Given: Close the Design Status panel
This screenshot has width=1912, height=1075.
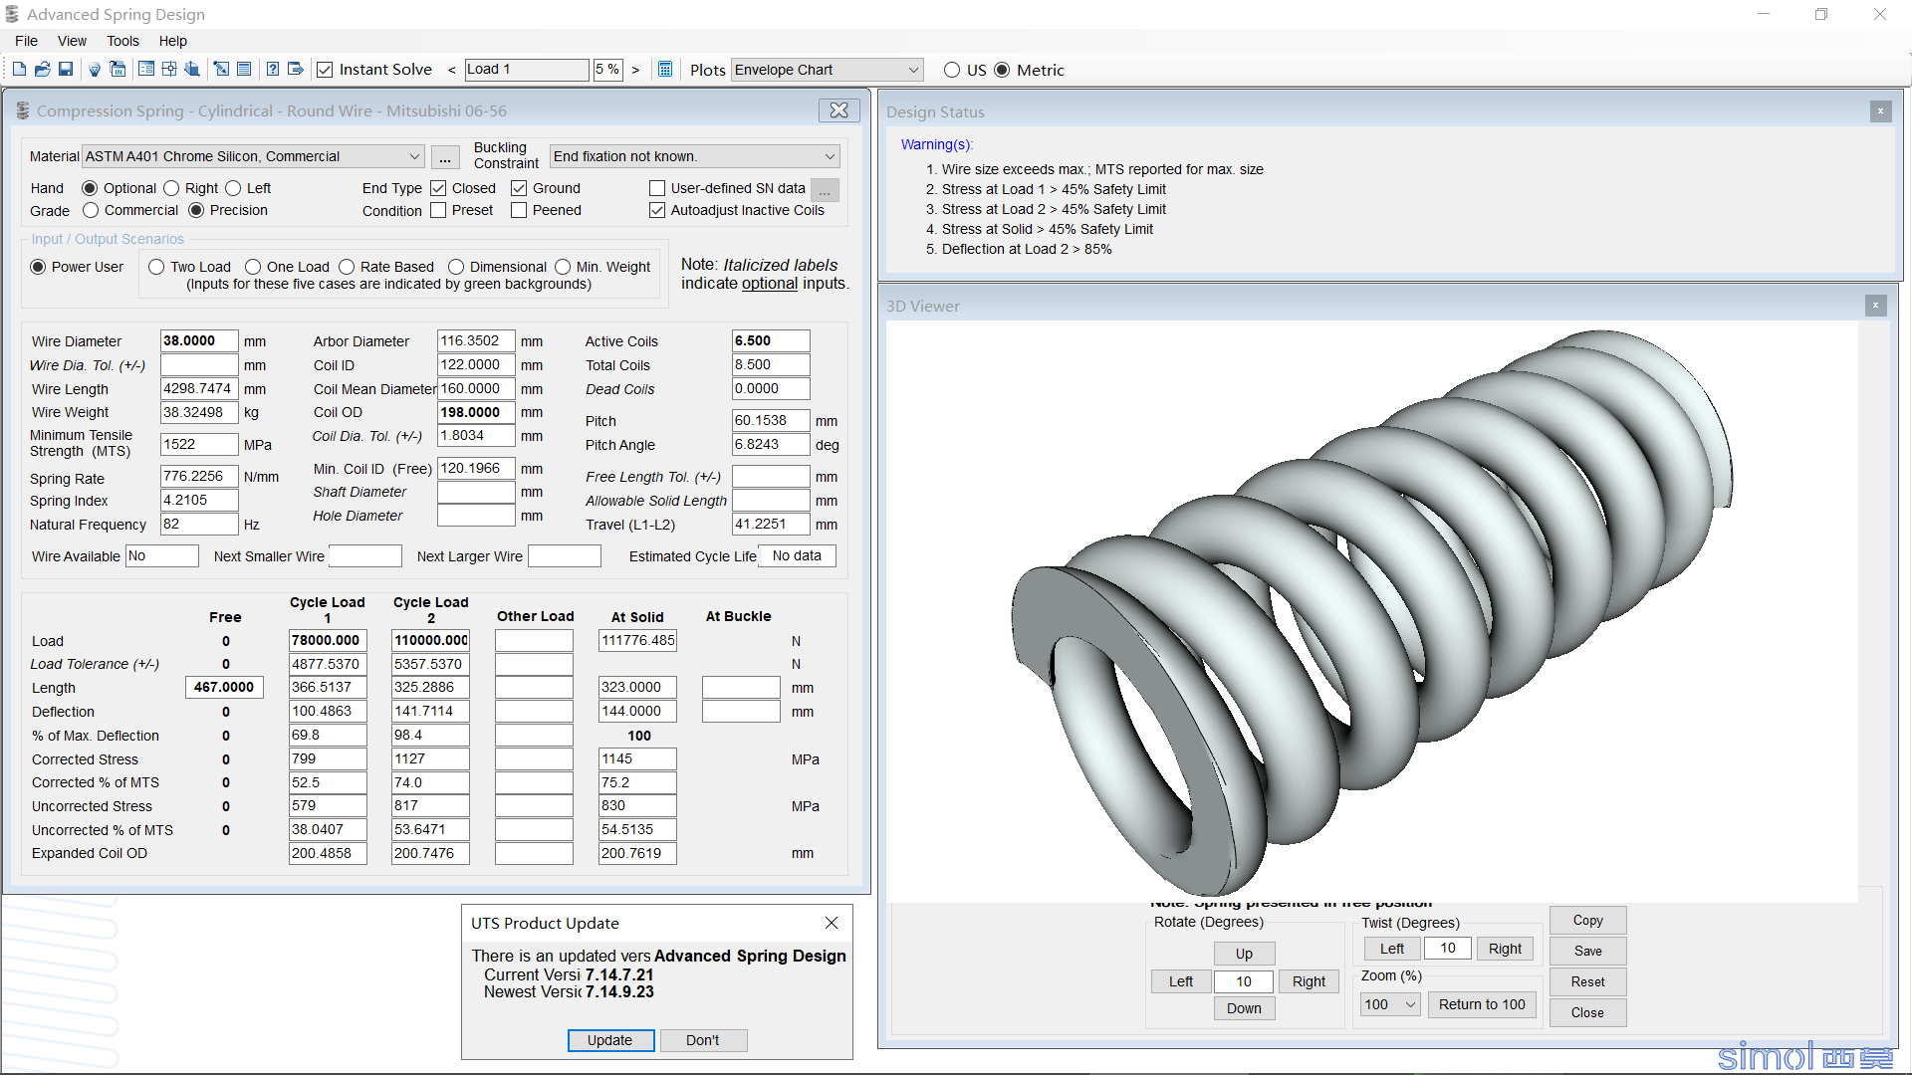Looking at the screenshot, I should tap(1880, 111).
